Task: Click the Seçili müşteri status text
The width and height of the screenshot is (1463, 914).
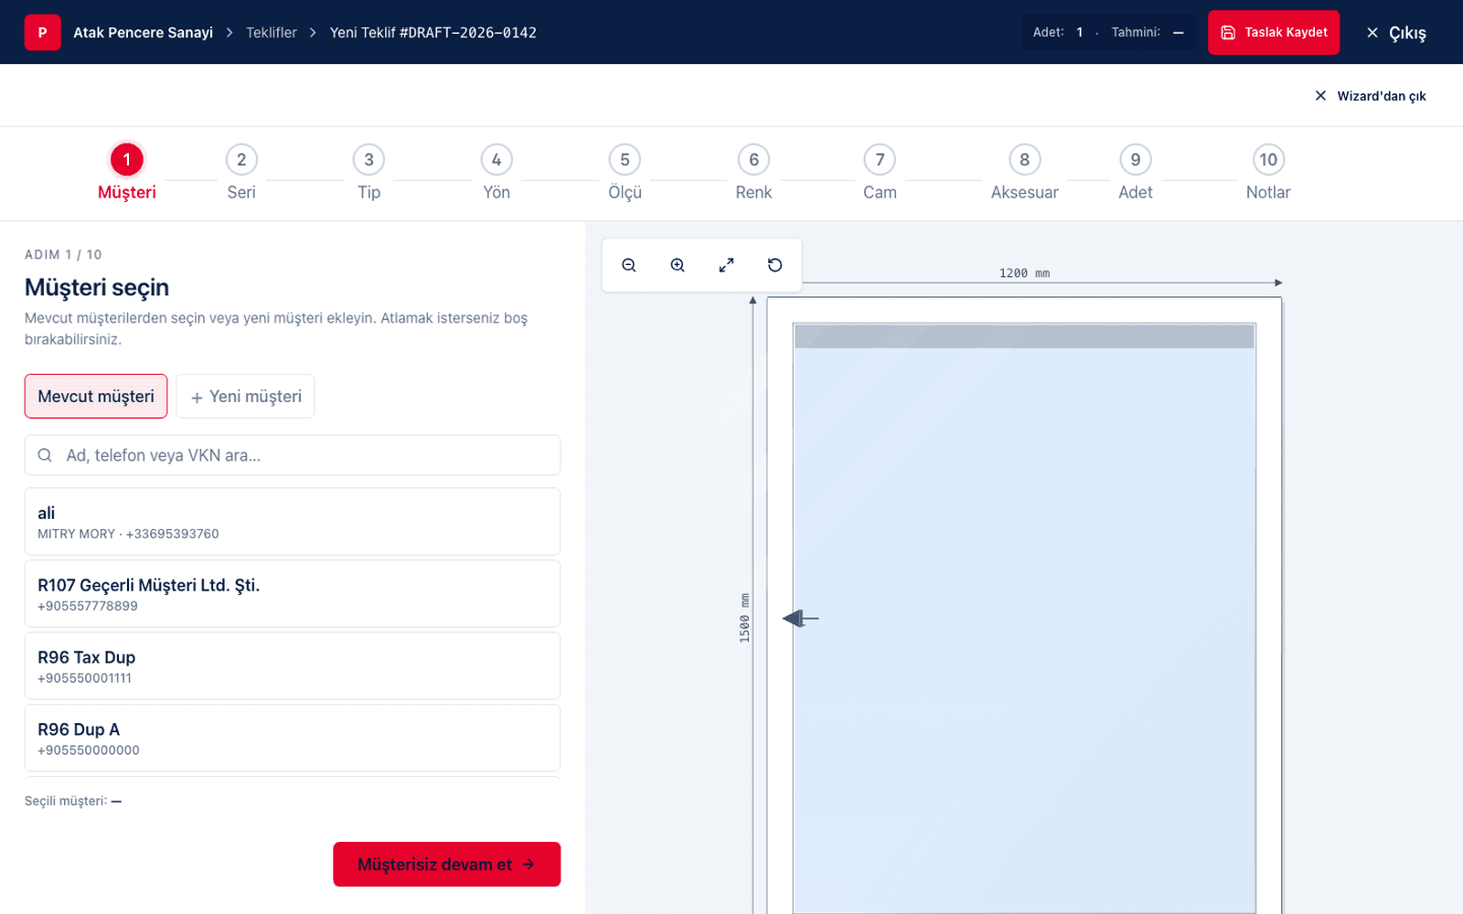Action: click(73, 801)
